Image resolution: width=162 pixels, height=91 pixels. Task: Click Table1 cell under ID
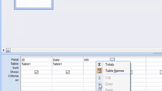click(x=36, y=64)
